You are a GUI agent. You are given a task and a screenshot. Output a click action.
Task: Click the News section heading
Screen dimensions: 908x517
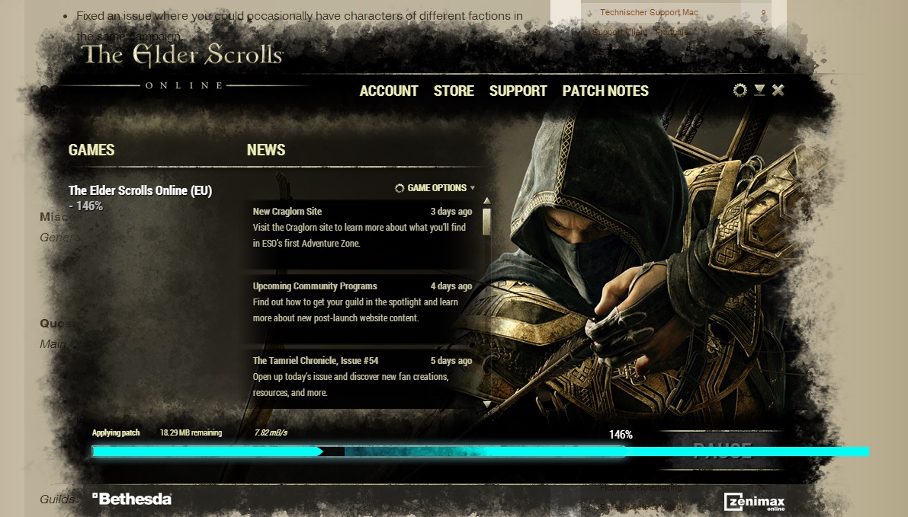pos(266,150)
